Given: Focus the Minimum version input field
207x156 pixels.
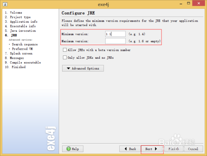Looking at the screenshot, I should click(x=116, y=34).
